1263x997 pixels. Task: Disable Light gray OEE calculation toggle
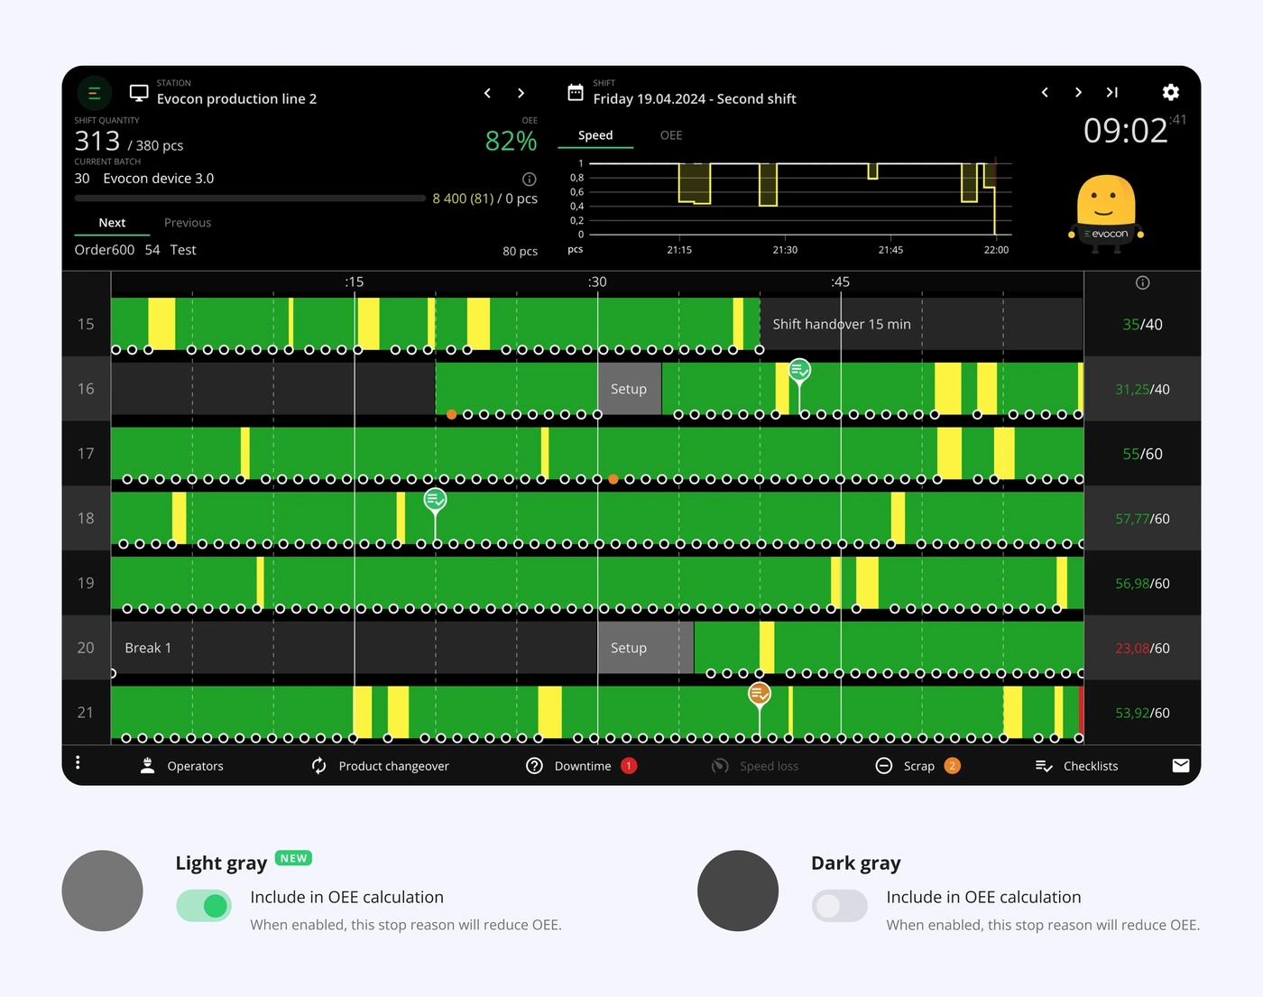pyautogui.click(x=204, y=906)
